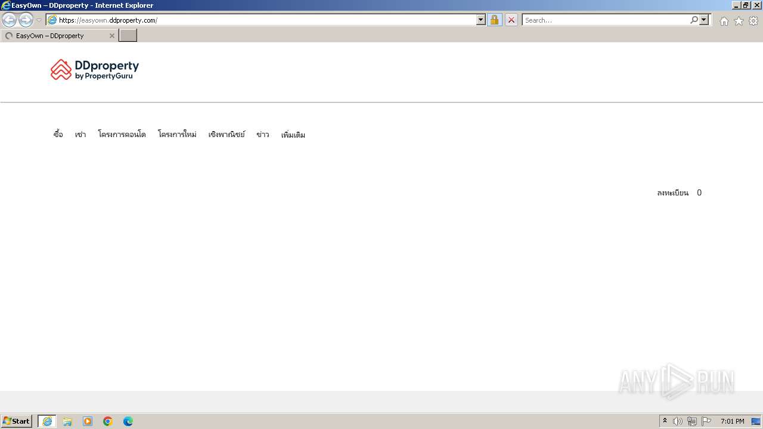Open the เชิงพาณิชย์ menu link
The width and height of the screenshot is (763, 429).
[x=227, y=135]
